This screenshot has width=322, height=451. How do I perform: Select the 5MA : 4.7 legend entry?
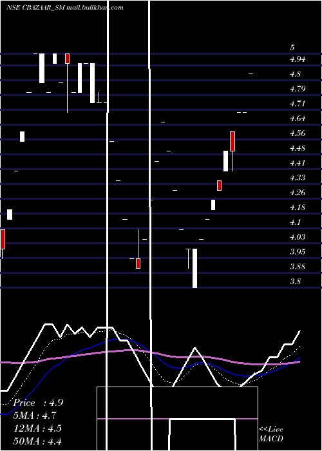[x=35, y=416]
